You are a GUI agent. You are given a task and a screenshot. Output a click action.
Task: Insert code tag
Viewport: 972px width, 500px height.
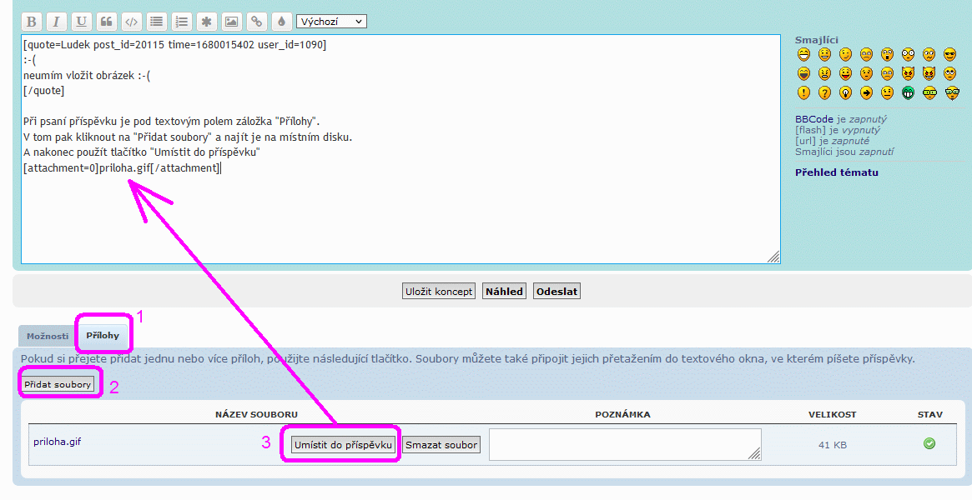click(131, 22)
